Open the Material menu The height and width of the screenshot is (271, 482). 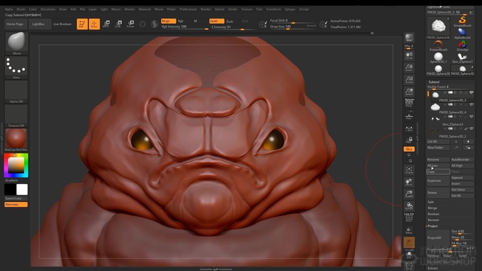(x=144, y=9)
